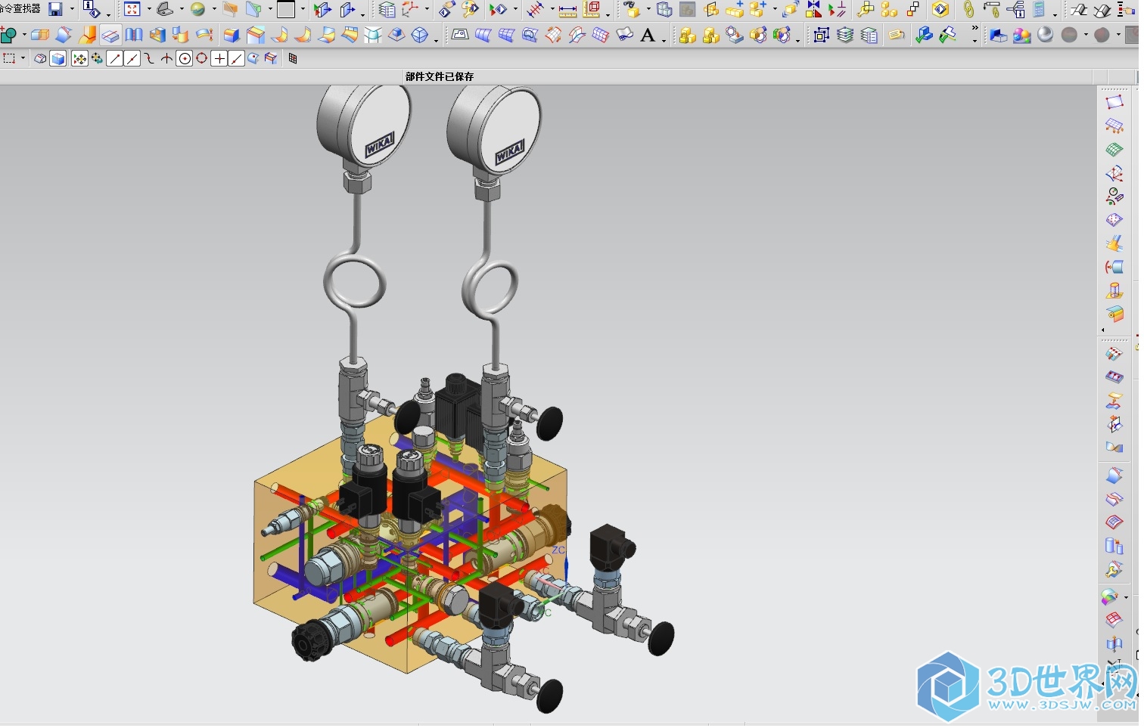Toggle the end point snap option
The image size is (1144, 728).
click(x=114, y=59)
